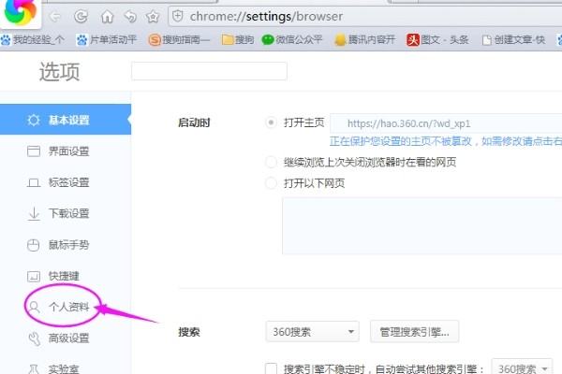Screen dimensions: 562x374
Task: Open 下载设置 in sidebar
Action: coord(68,213)
